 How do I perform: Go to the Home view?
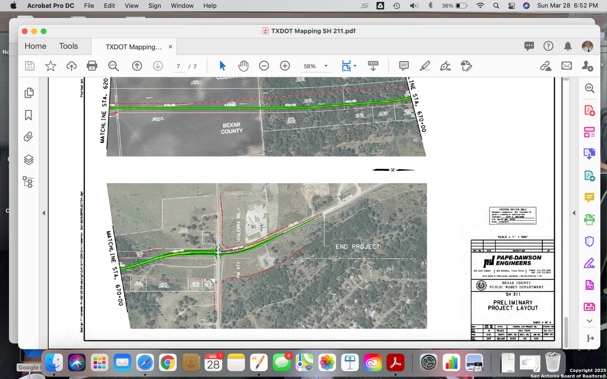(x=35, y=46)
